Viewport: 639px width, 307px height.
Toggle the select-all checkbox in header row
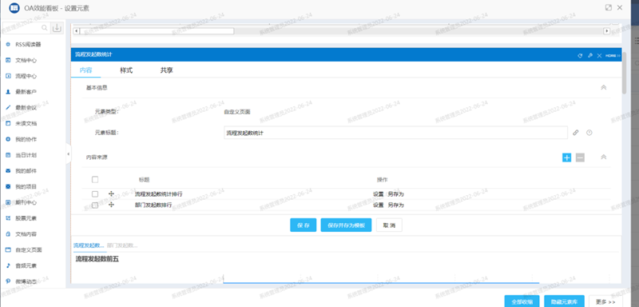click(x=95, y=179)
